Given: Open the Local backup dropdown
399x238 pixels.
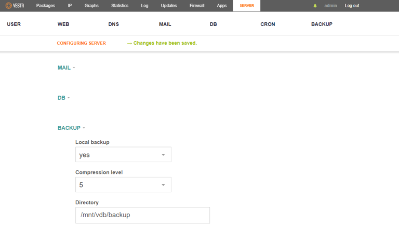Looking at the screenshot, I should coord(123,154).
